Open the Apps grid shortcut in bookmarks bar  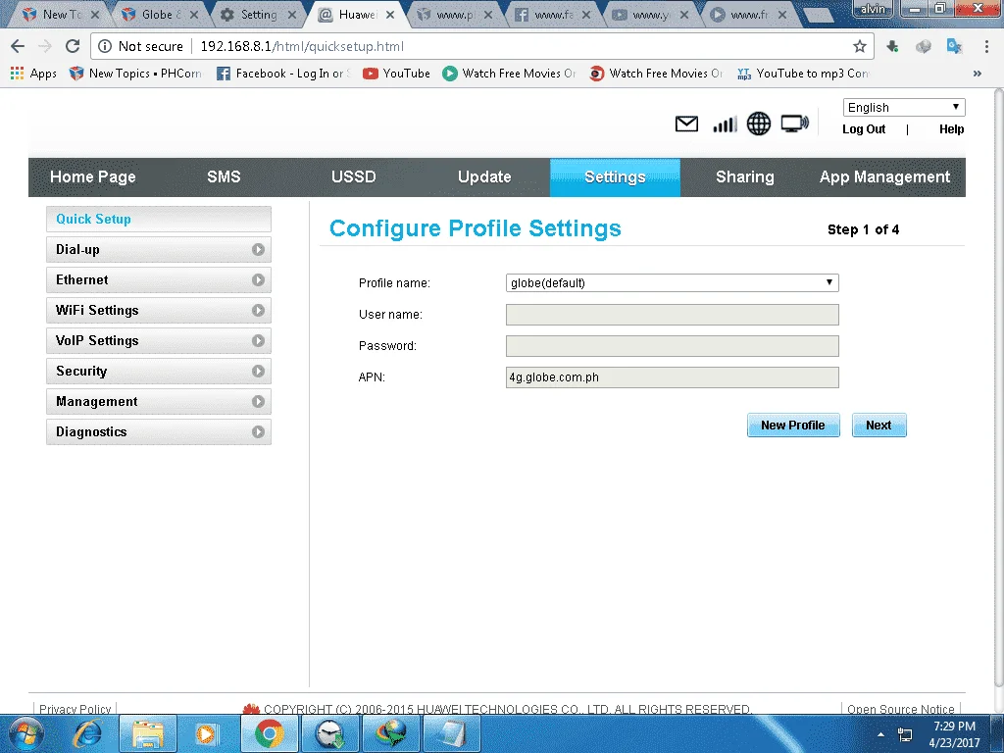[34, 74]
